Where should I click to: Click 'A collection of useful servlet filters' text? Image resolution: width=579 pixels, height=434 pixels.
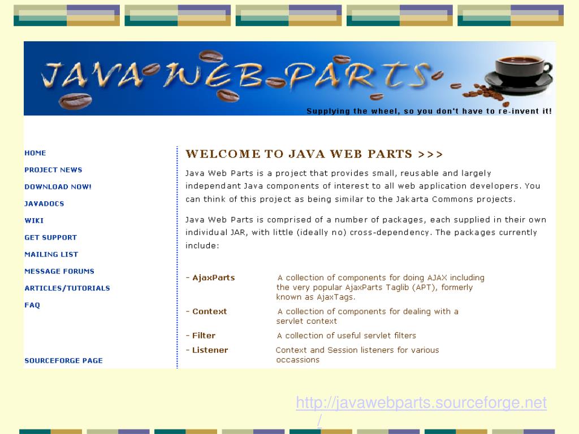pyautogui.click(x=347, y=336)
